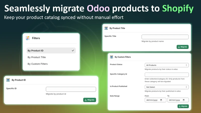
Task: Open calendar picker in To date field
Action: [x=184, y=100]
